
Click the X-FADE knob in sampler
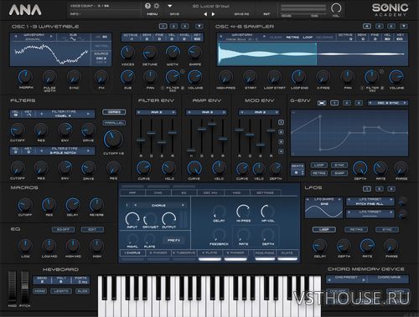tap(323, 77)
